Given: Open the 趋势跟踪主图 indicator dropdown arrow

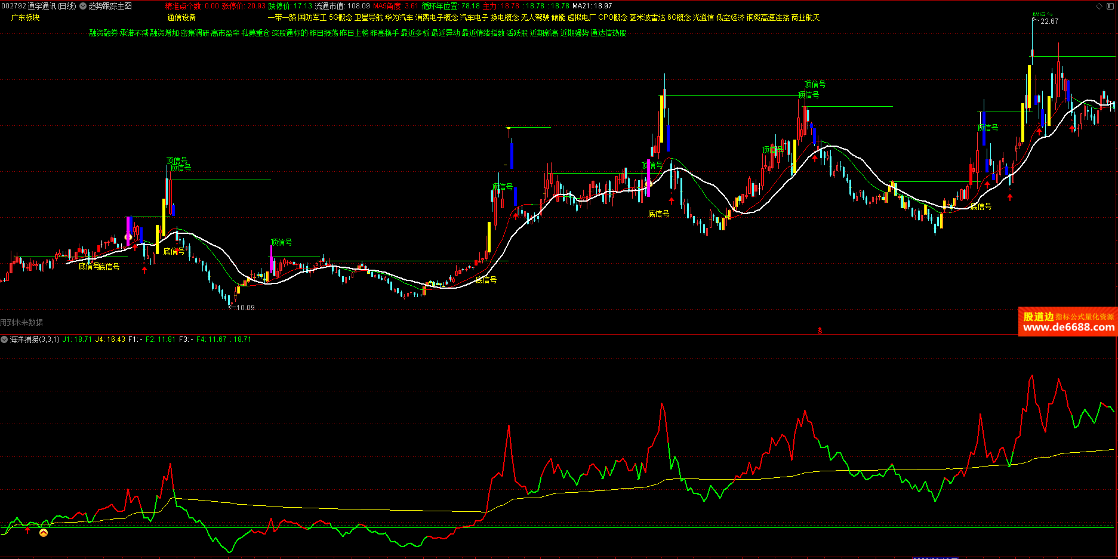Looking at the screenshot, I should click(83, 6).
